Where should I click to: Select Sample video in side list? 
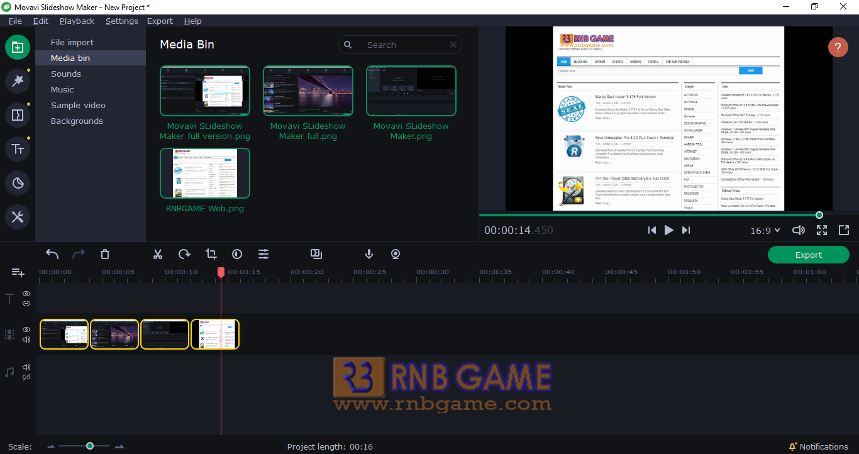pyautogui.click(x=91, y=105)
